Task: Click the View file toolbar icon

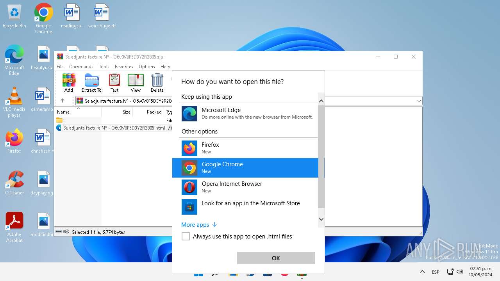Action: click(136, 83)
